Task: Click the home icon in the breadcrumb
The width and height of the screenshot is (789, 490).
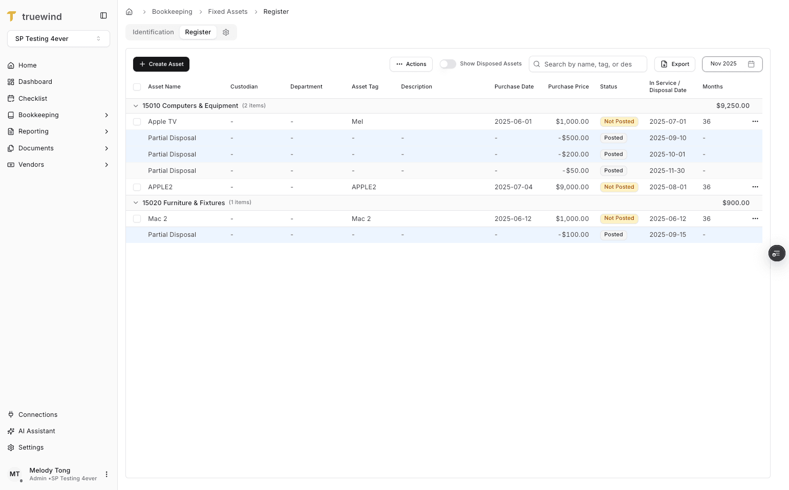Action: tap(129, 11)
